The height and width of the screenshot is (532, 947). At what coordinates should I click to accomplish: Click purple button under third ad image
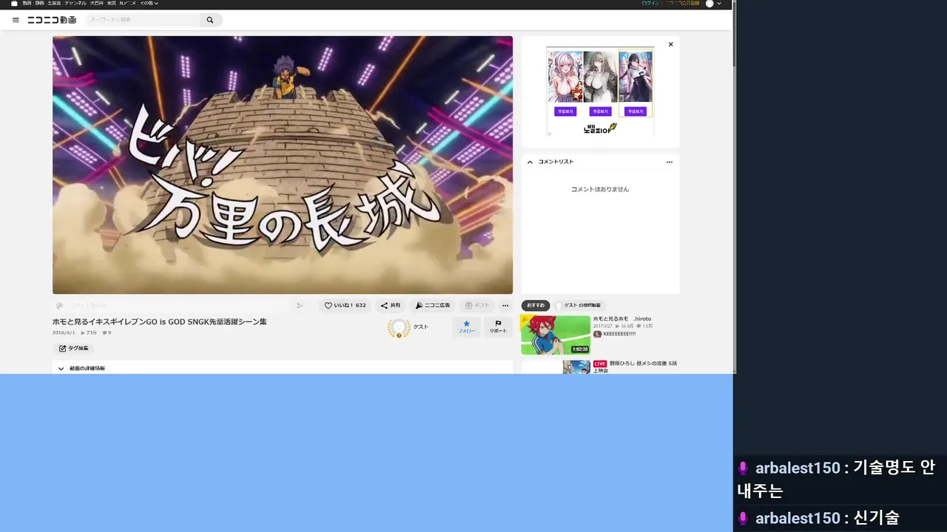[x=635, y=112]
